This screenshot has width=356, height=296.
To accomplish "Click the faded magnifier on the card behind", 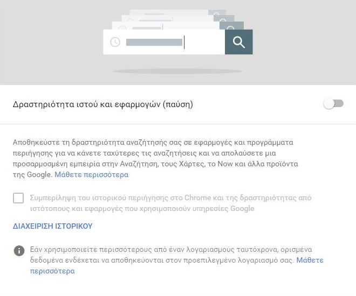I will point(231,27).
